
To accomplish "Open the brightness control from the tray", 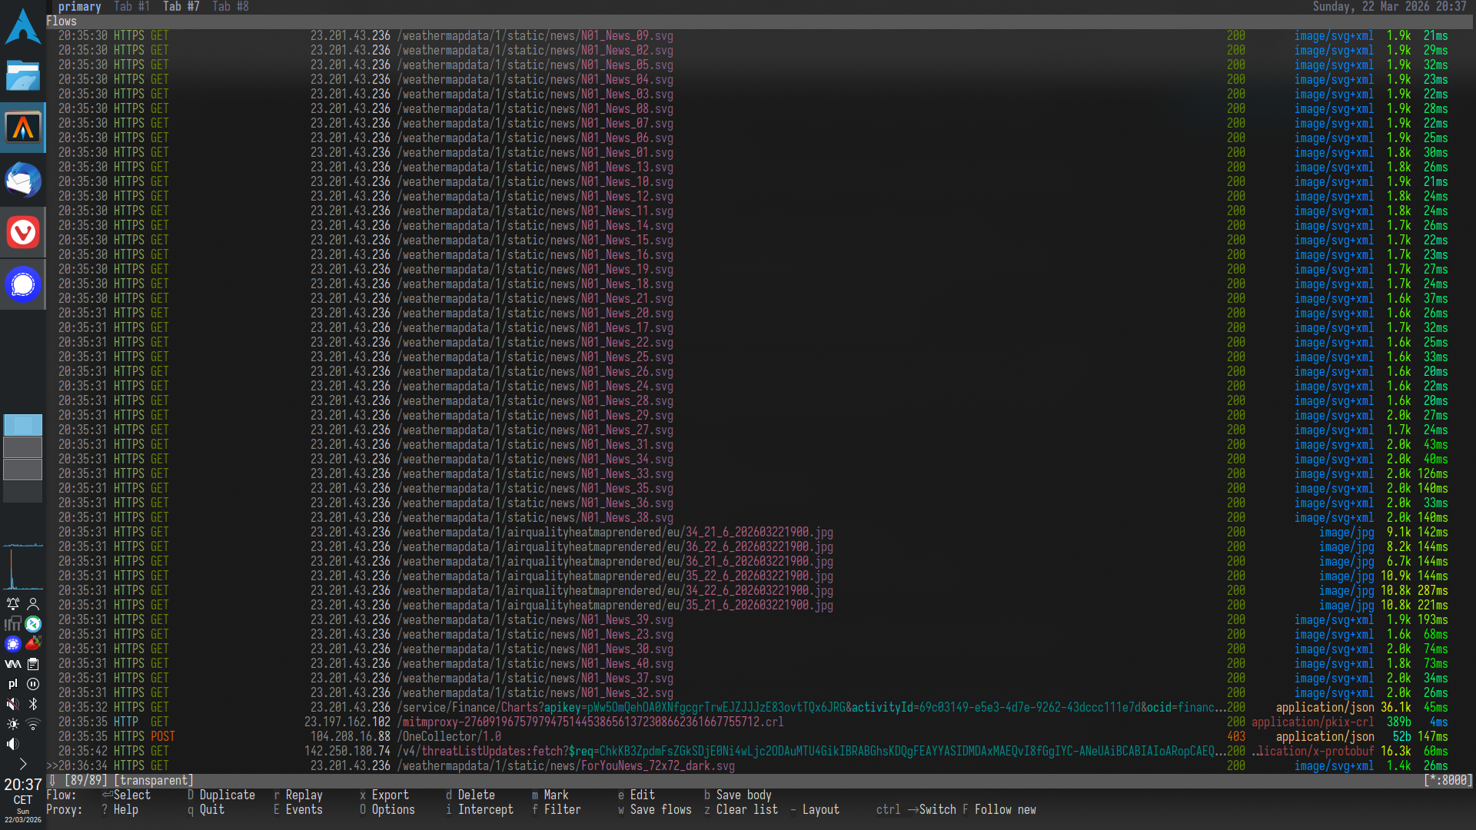I will tap(12, 724).
